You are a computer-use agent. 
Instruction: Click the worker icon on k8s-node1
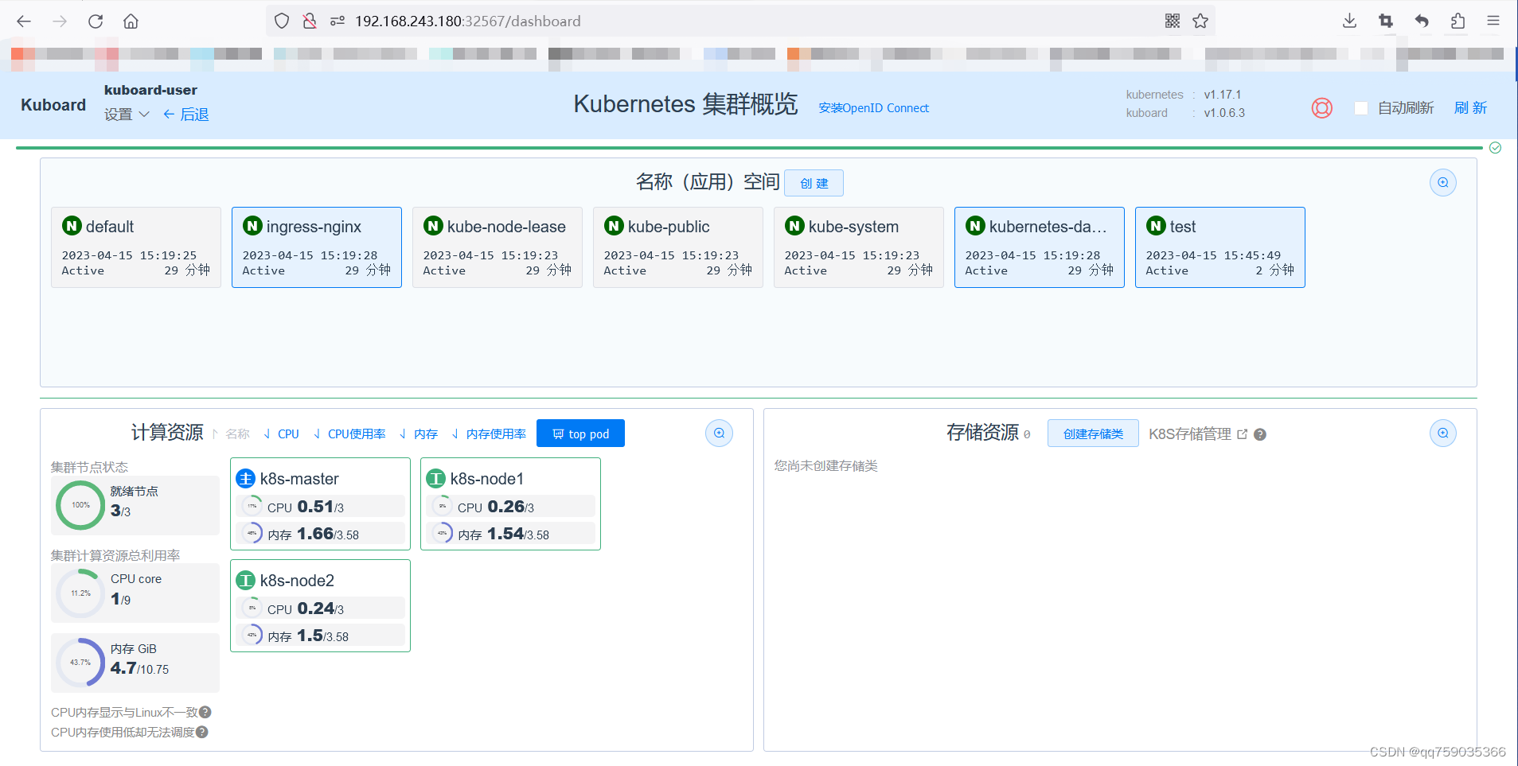click(436, 478)
